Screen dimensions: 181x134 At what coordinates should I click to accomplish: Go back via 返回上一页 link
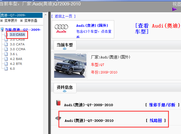coord(64,16)
